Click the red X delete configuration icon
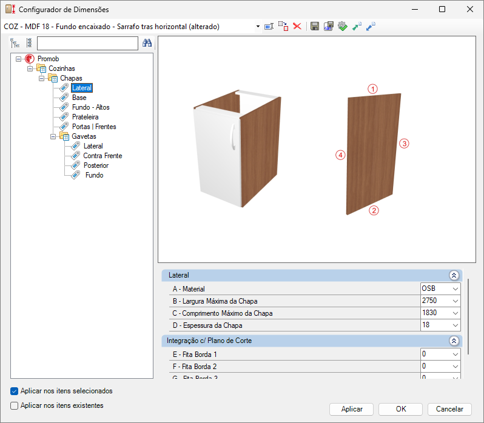This screenshot has height=423, width=484. 297,26
